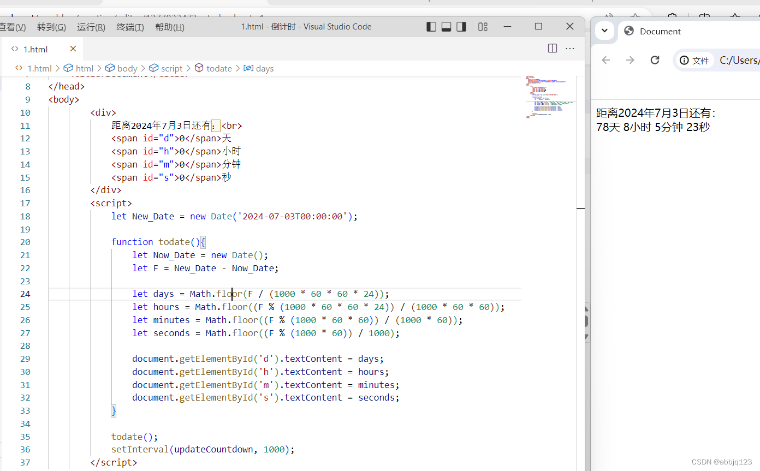Image resolution: width=760 pixels, height=471 pixels.
Task: Select the 1.html editor tab
Action: point(41,49)
